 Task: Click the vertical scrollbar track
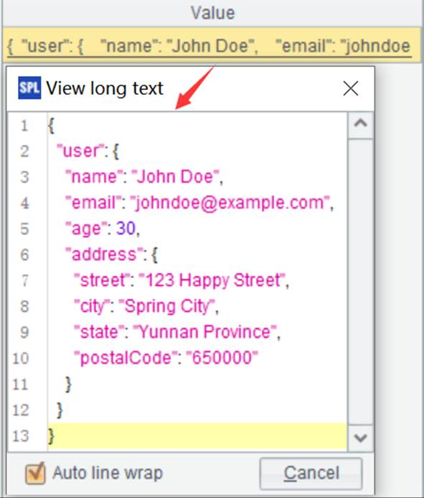click(x=360, y=282)
